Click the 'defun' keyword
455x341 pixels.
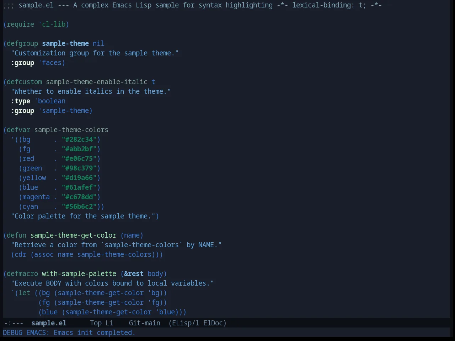17,235
